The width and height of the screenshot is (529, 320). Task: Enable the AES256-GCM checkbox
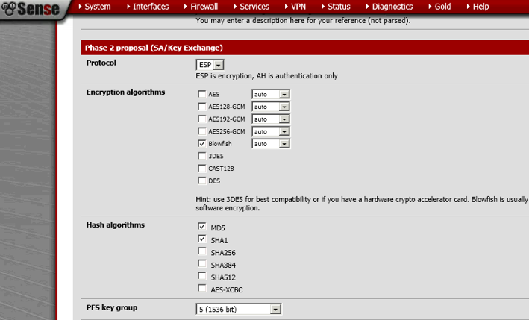[x=201, y=131]
